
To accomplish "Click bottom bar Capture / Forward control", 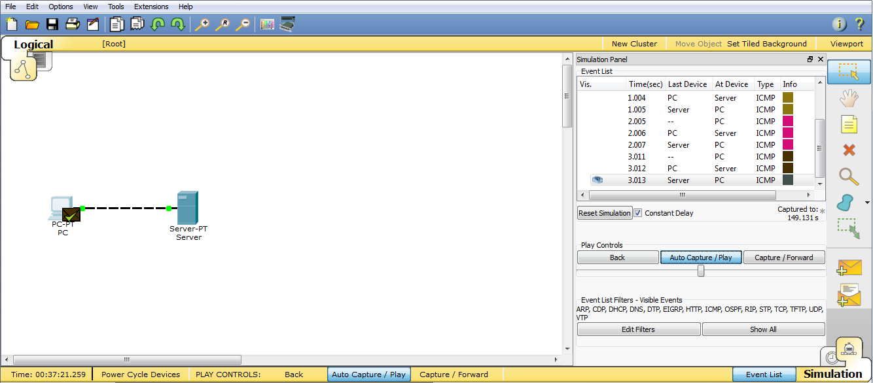I will [454, 375].
